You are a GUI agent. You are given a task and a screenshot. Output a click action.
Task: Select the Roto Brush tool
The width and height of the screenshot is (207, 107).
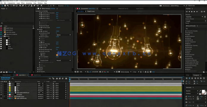pos(38,6)
